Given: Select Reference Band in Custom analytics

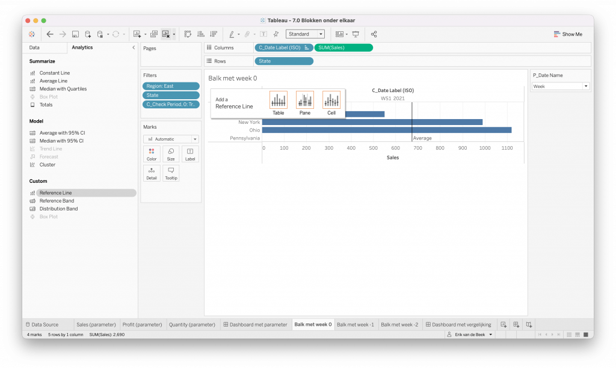Looking at the screenshot, I should (57, 201).
